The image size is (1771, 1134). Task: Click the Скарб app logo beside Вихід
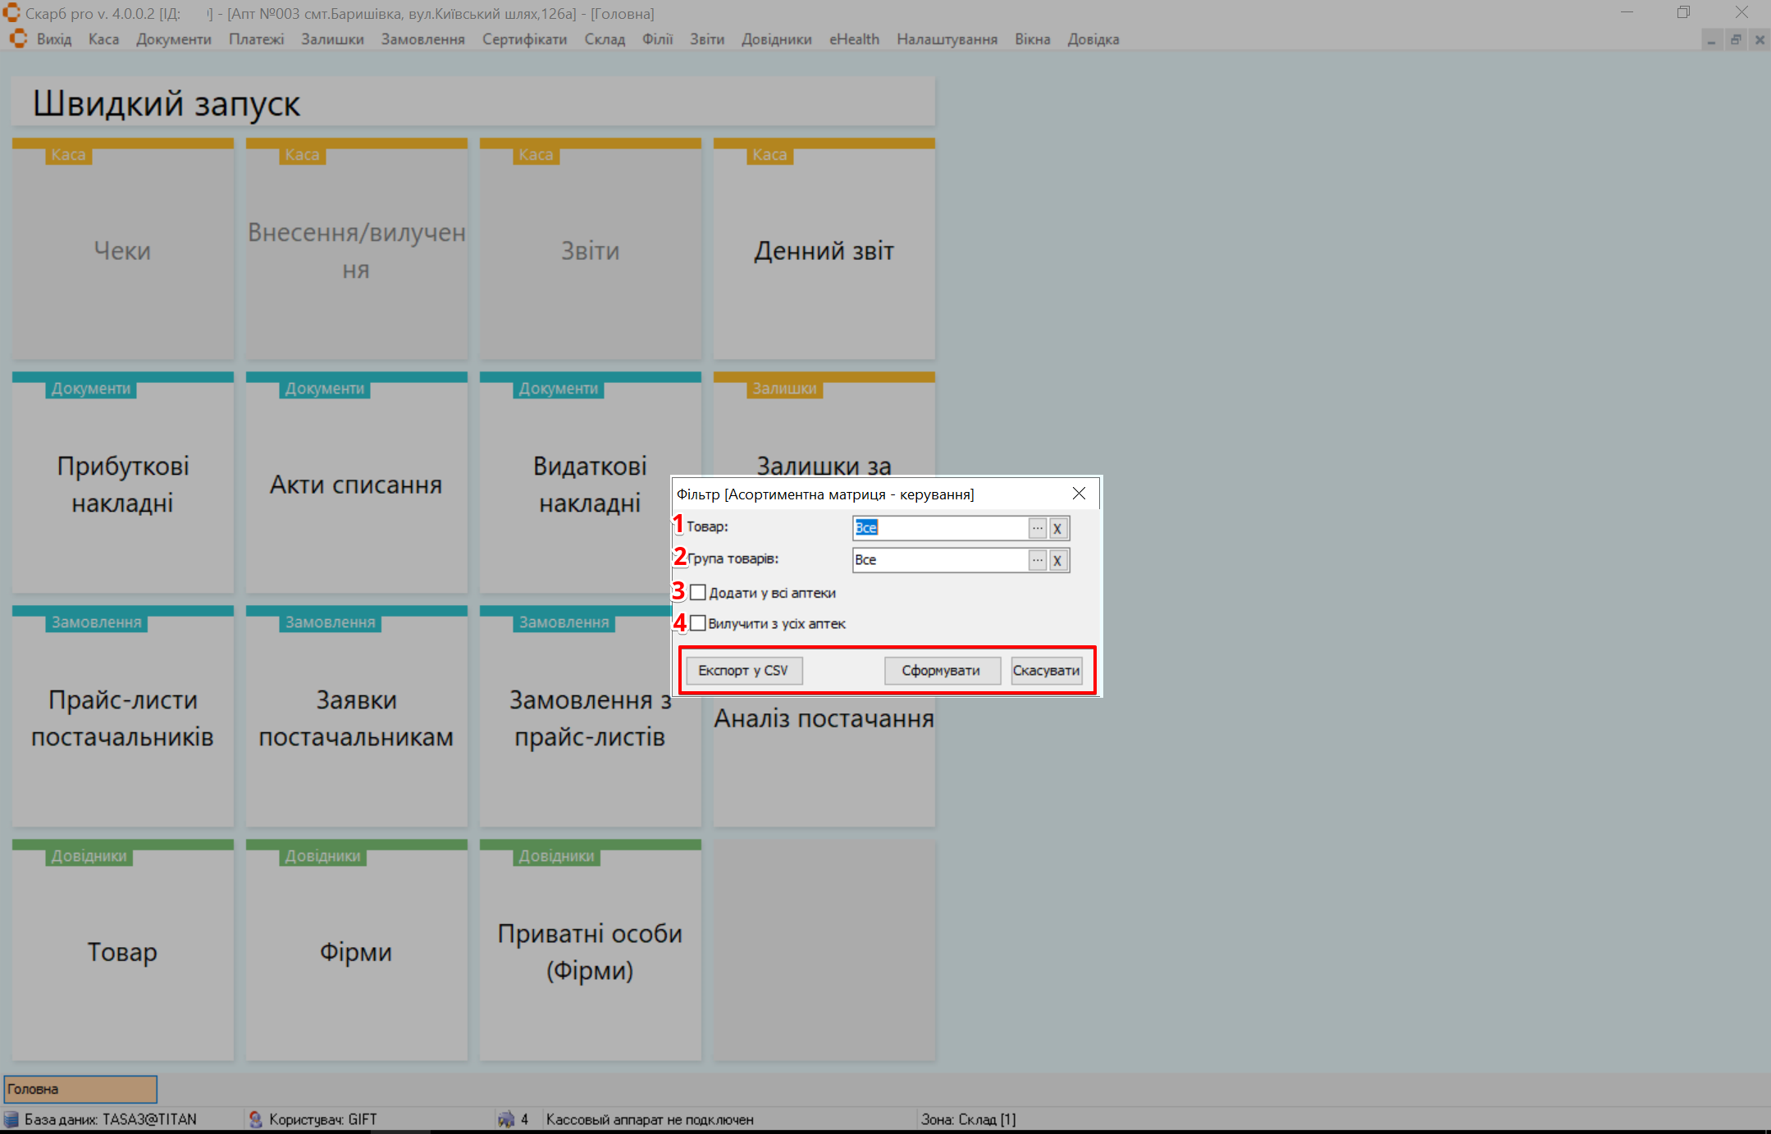point(18,39)
